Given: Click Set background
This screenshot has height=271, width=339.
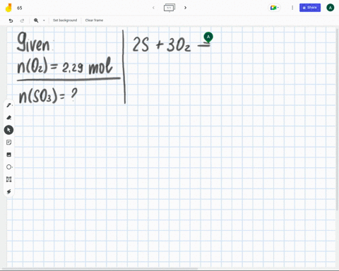Looking at the screenshot, I should [65, 20].
